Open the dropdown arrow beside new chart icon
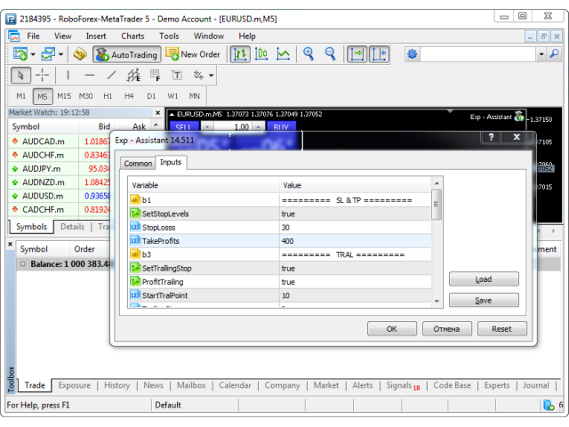Viewport: 569px width, 427px height. tap(33, 54)
